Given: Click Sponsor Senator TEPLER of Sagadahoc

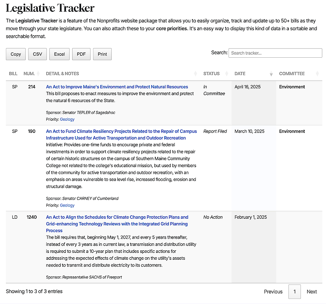Looking at the screenshot, I should click(x=80, y=113).
